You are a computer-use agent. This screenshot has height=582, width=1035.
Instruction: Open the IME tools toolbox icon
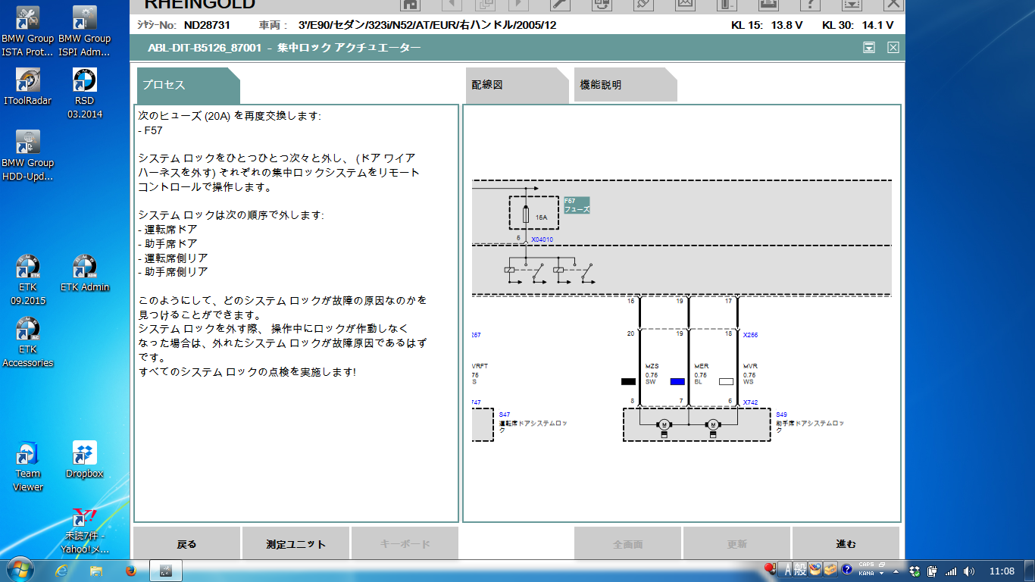click(x=830, y=570)
